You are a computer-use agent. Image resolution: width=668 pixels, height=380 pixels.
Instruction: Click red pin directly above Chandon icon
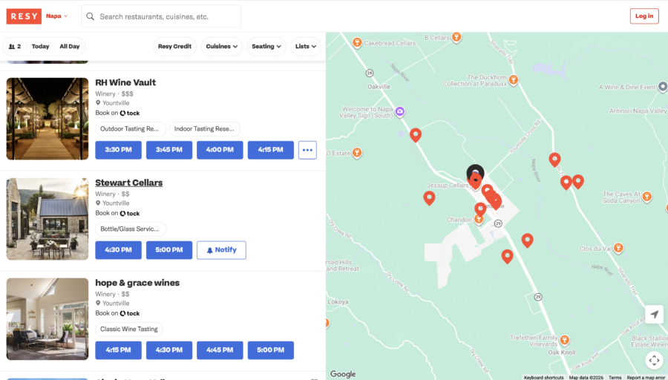click(x=480, y=209)
